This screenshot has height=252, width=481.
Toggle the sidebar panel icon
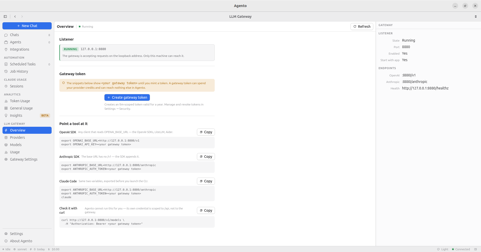[x=5, y=17]
